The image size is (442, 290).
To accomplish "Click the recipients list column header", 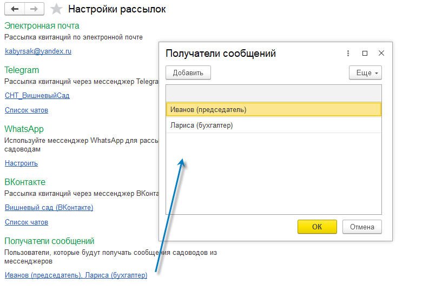I will click(x=273, y=93).
